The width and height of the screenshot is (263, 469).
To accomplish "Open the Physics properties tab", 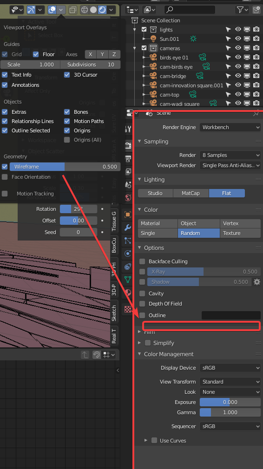I will click(128, 254).
